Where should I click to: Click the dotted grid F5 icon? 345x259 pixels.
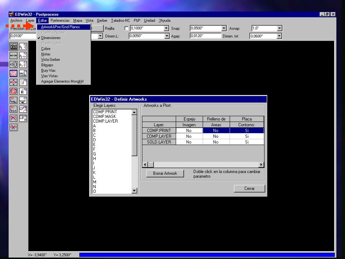[x=23, y=82]
